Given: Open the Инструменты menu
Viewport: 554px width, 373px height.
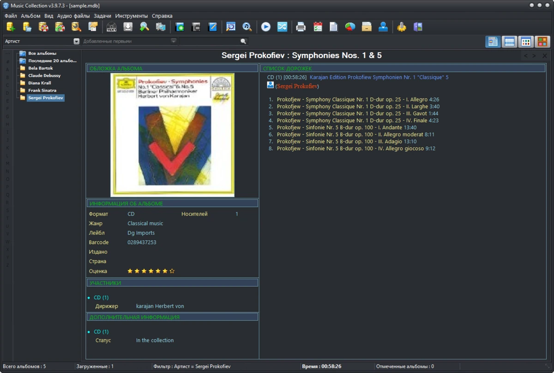Looking at the screenshot, I should [132, 16].
